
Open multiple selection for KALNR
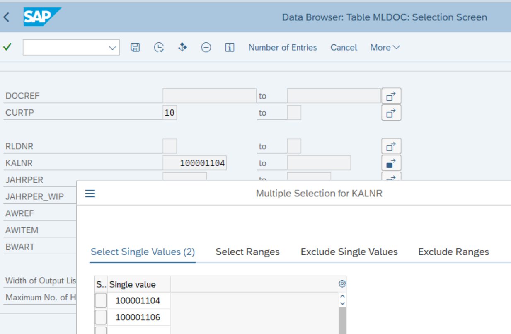[391, 163]
